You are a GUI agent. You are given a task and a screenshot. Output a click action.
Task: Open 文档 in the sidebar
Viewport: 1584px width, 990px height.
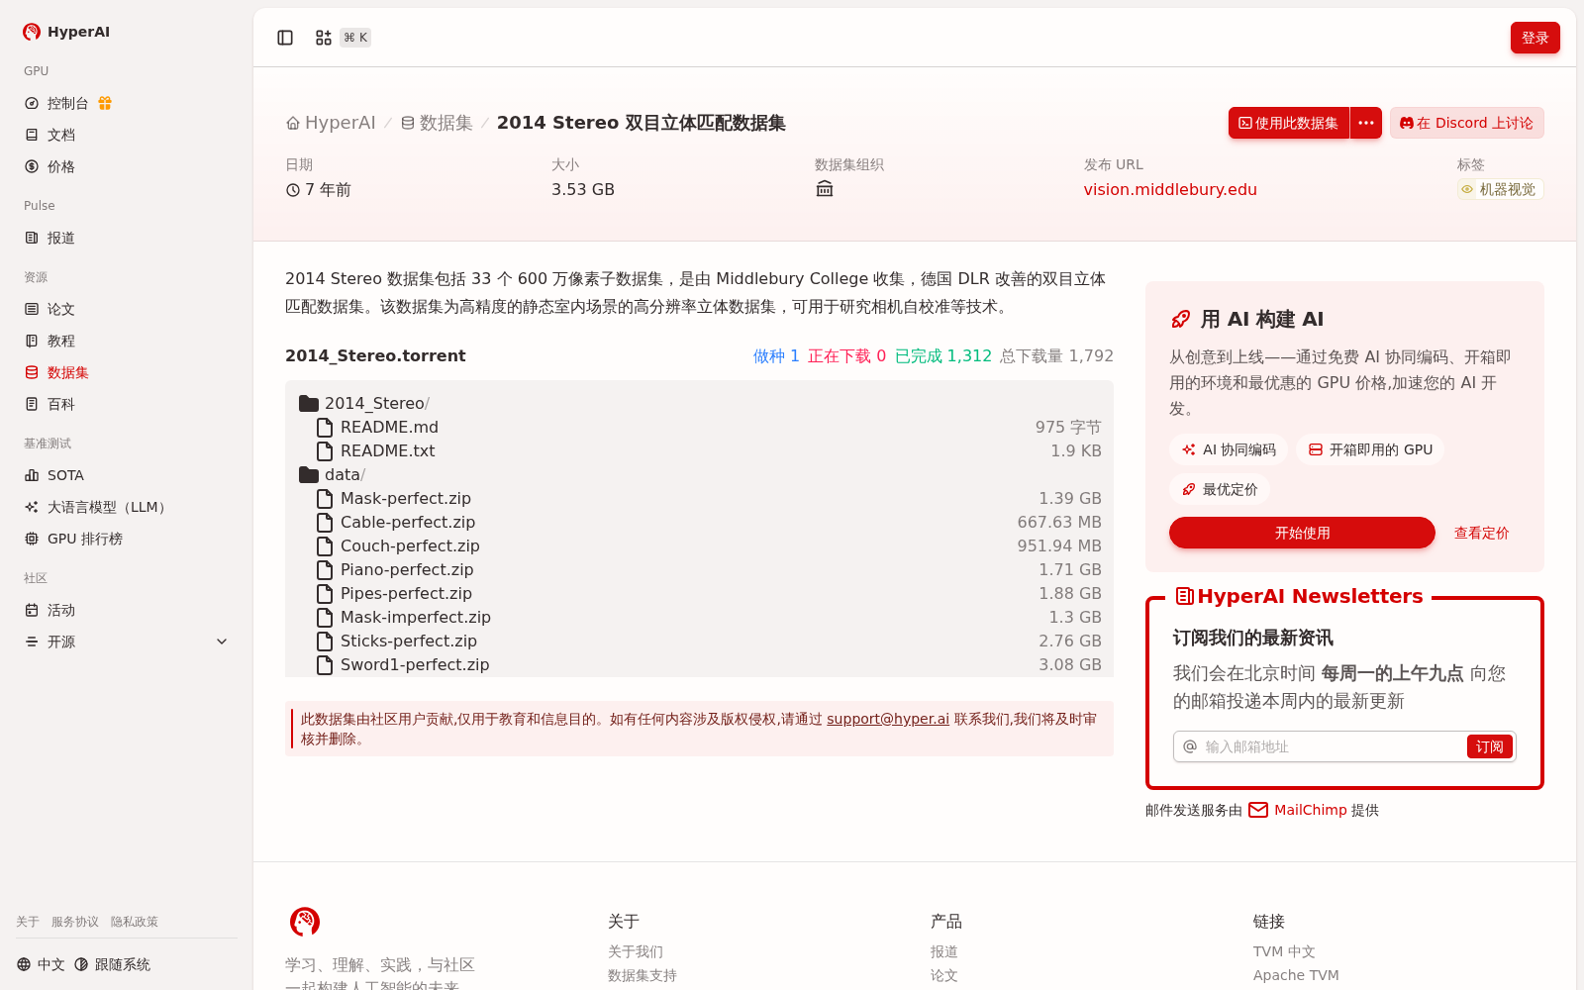pyautogui.click(x=126, y=135)
